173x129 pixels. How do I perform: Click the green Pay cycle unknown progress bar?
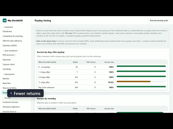pos(141,87)
